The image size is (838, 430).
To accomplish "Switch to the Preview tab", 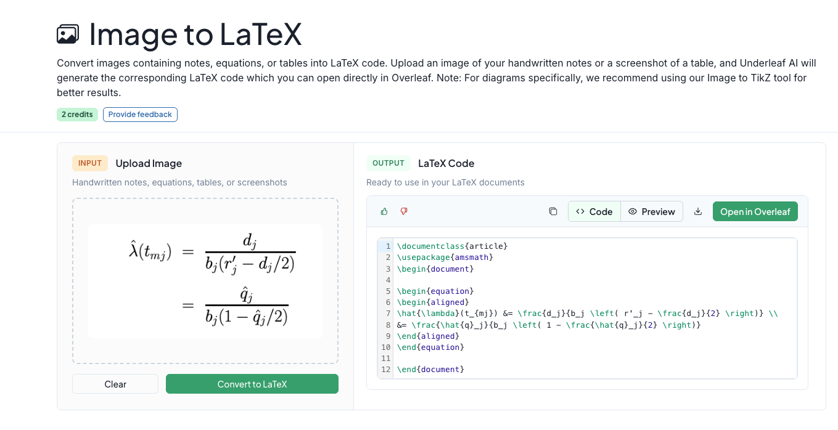I will (x=652, y=211).
